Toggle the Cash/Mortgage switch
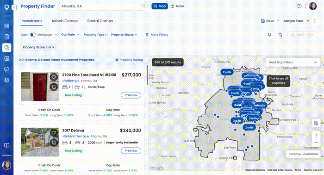Image resolution: width=324 pixels, height=175 pixels. tap(33, 35)
